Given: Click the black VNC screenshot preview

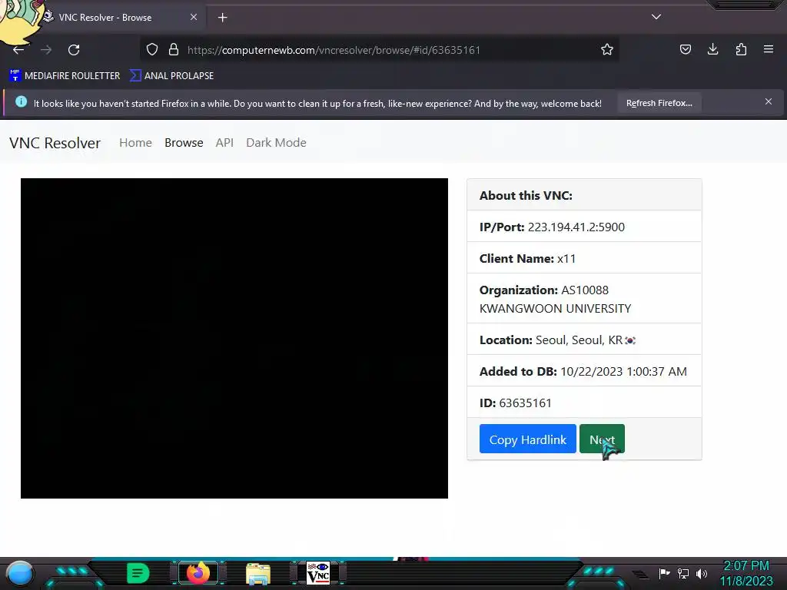Looking at the screenshot, I should tap(234, 338).
